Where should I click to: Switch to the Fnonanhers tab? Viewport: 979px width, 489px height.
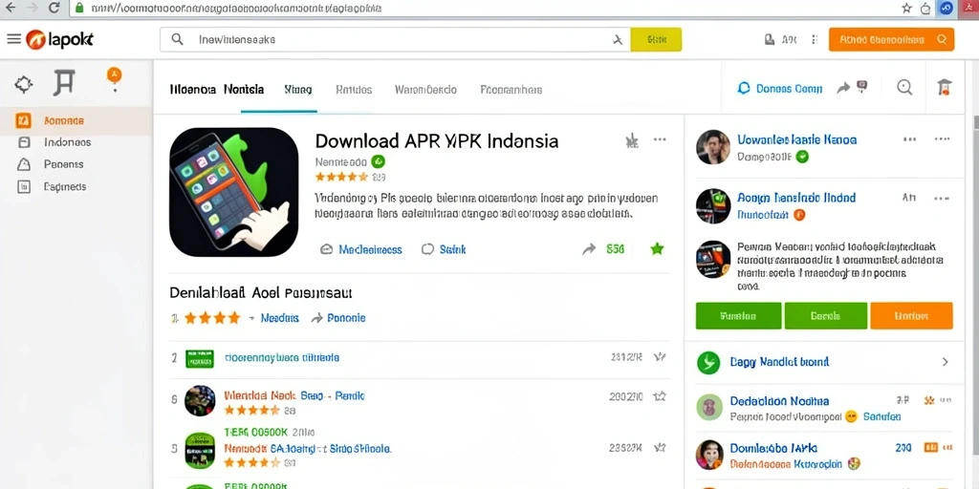pyautogui.click(x=511, y=89)
